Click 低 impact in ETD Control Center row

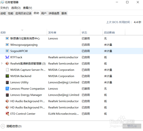click(x=105, y=114)
